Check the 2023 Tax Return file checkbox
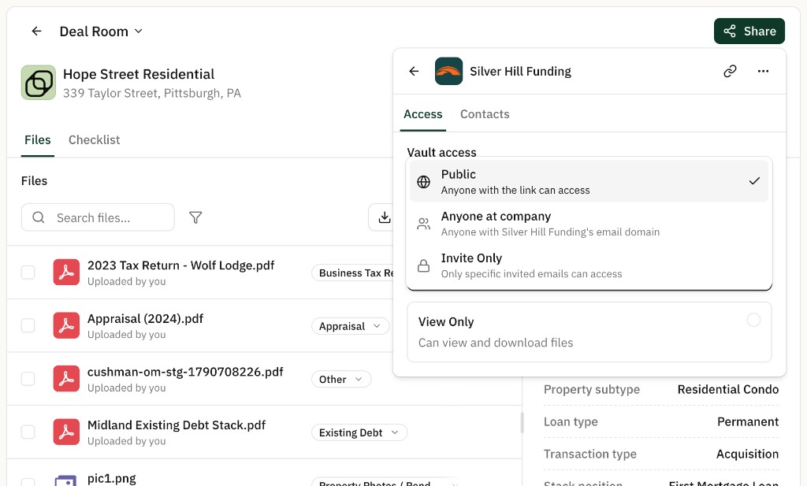Viewport: 807px width, 486px height. pyautogui.click(x=28, y=272)
